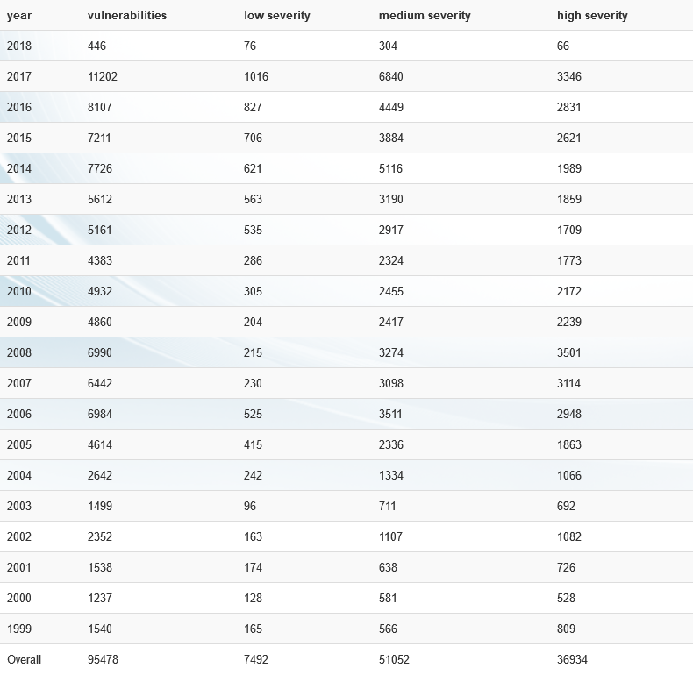The width and height of the screenshot is (693, 682).
Task: Click the 2006 low severity value 525
Action: pyautogui.click(x=253, y=414)
